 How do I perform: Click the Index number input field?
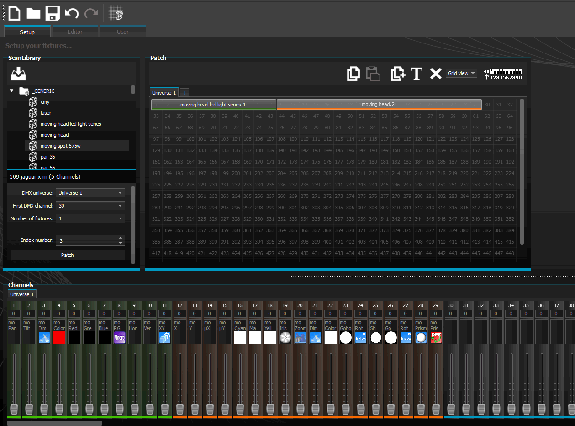(87, 240)
